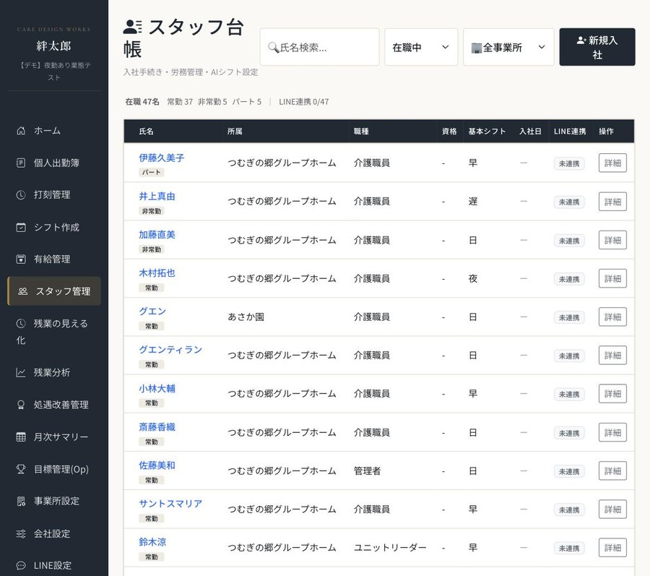Open 詳細 for 鈴木涼
Screen dimensions: 650x576
point(612,547)
